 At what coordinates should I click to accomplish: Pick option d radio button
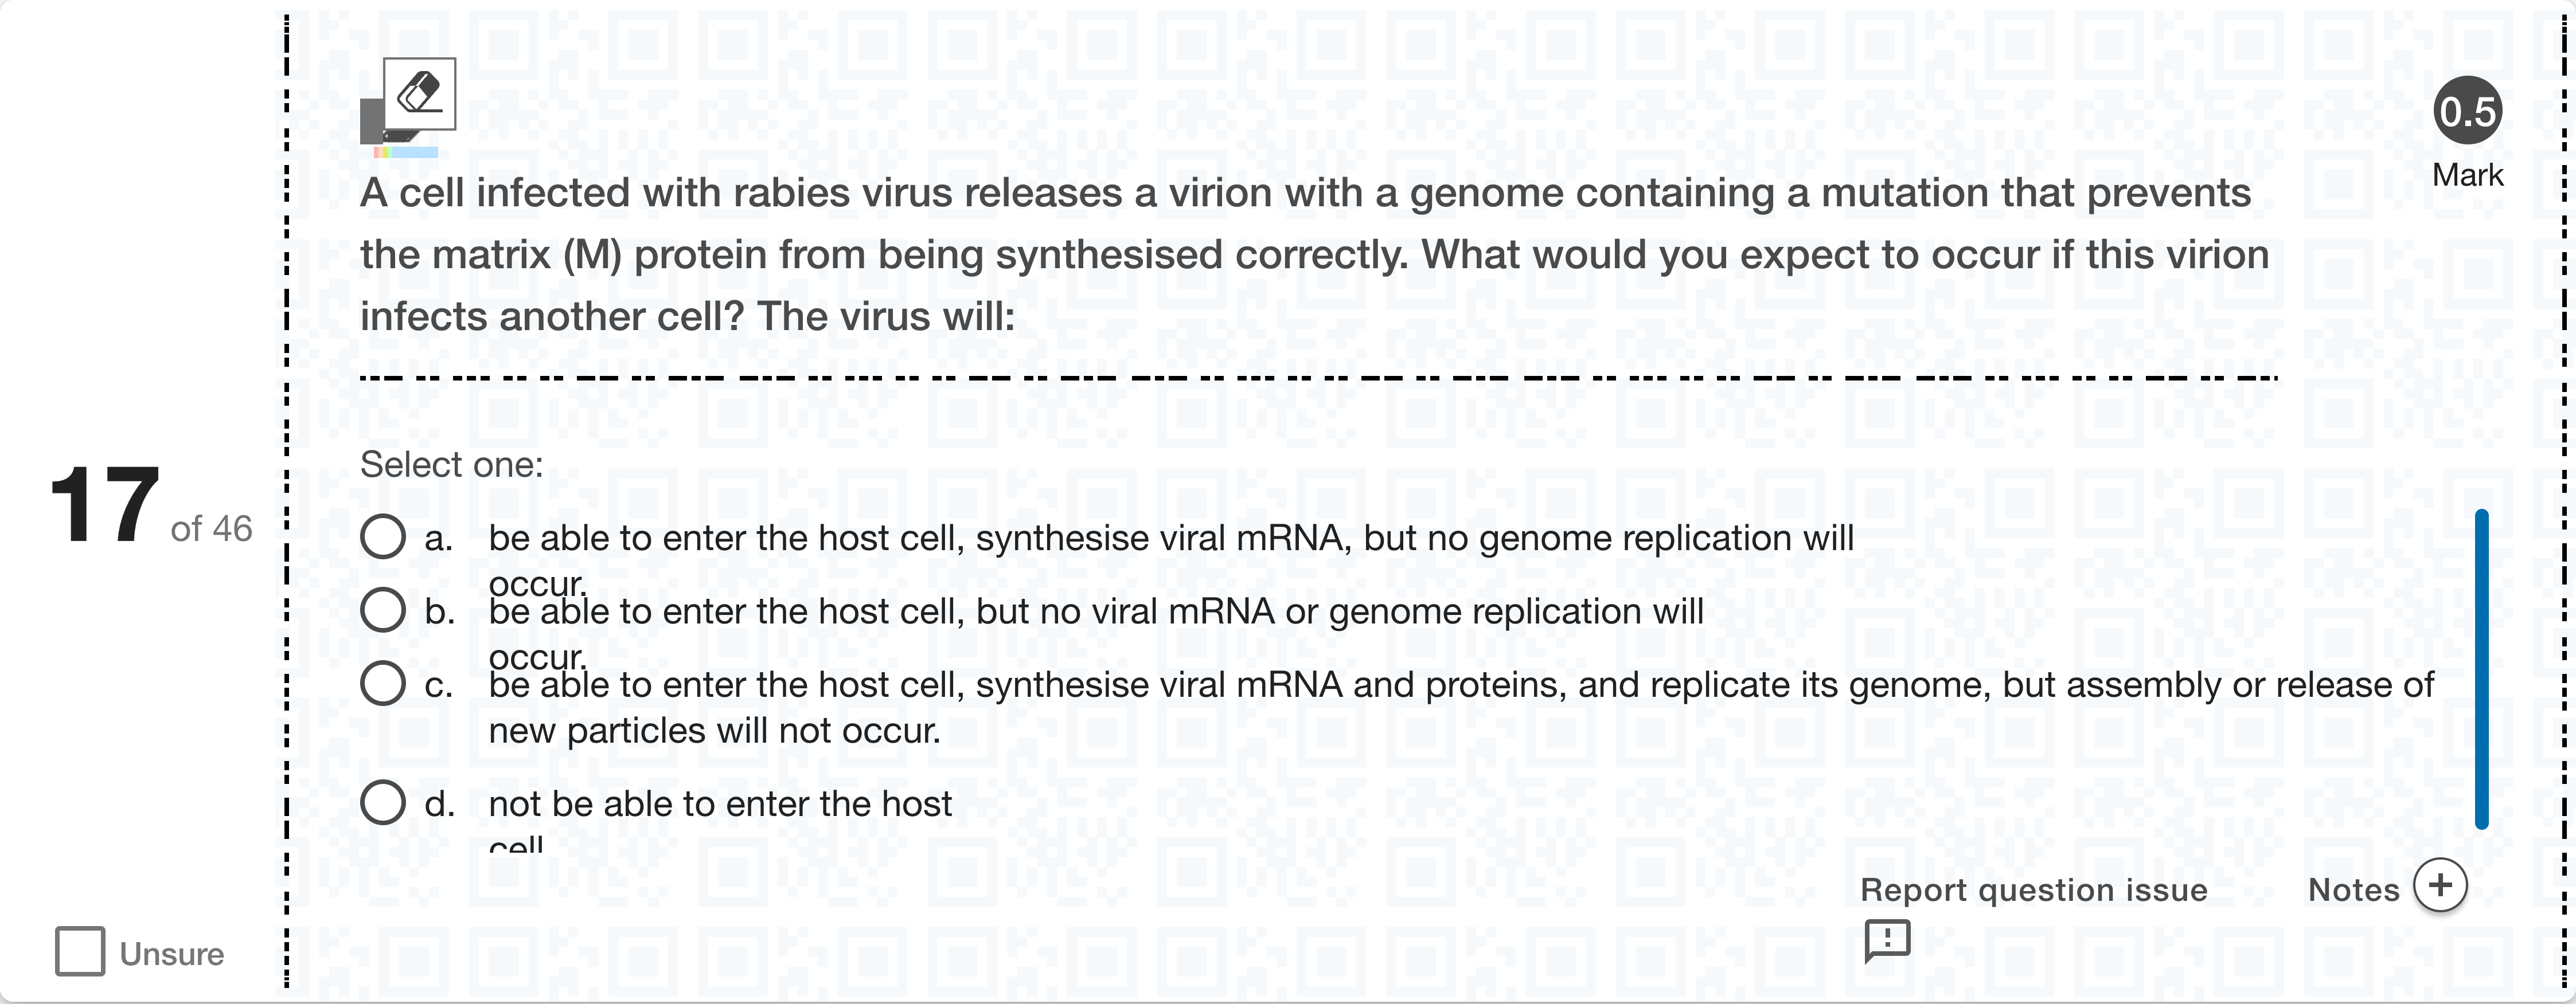[x=383, y=802]
